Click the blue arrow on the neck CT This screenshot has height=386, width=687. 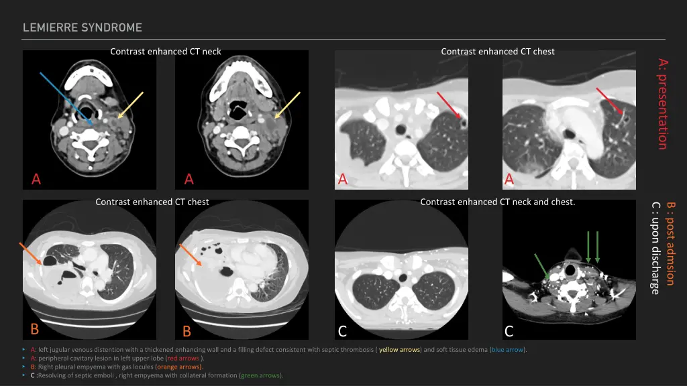[66, 98]
